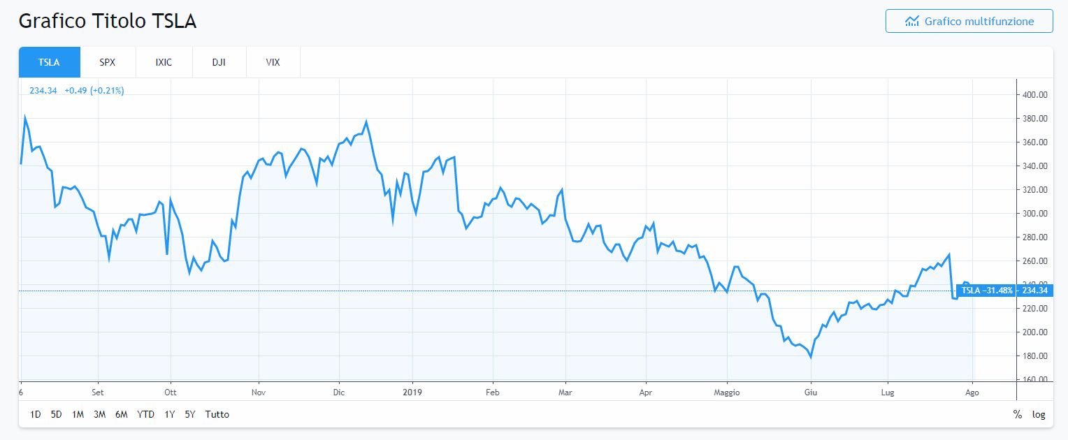Screen dimensions: 1068x440
Task: Click the 234.34 price readout
Action: point(43,91)
